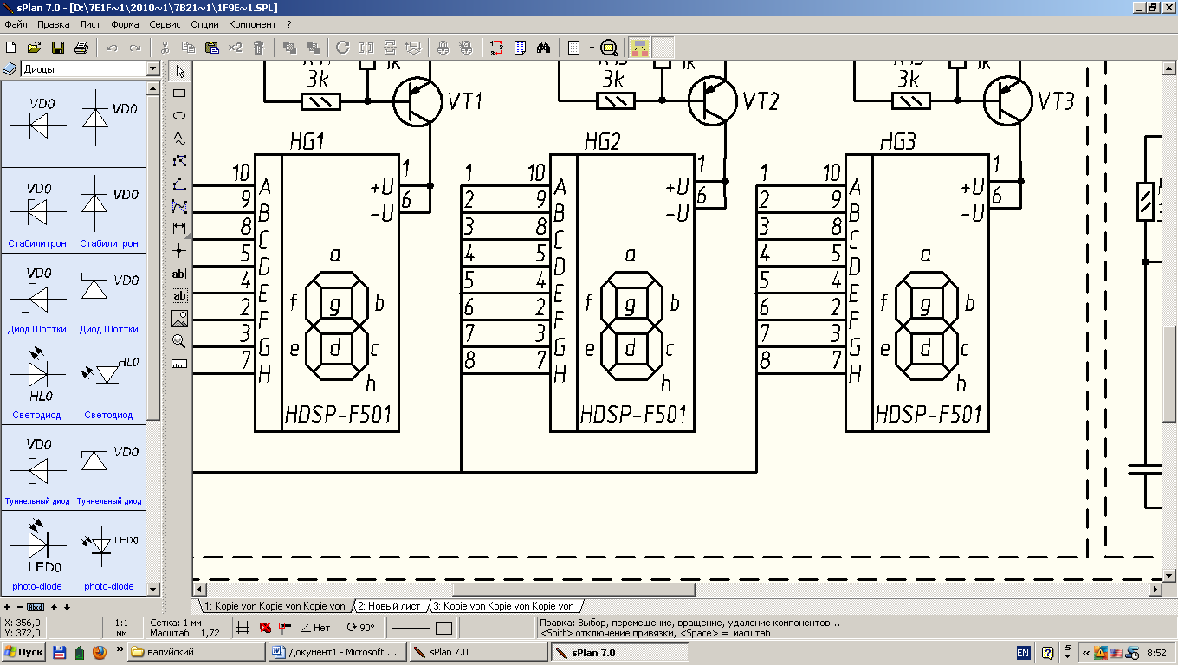This screenshot has height=665, width=1178.
Task: Open the Лист menu
Action: 91,24
